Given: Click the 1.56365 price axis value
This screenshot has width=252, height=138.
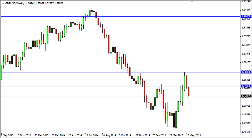Looking at the screenshot, I should click(x=246, y=80).
